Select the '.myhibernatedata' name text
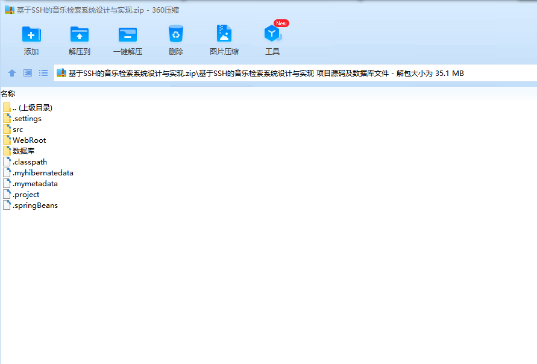537x364 pixels. pos(43,172)
